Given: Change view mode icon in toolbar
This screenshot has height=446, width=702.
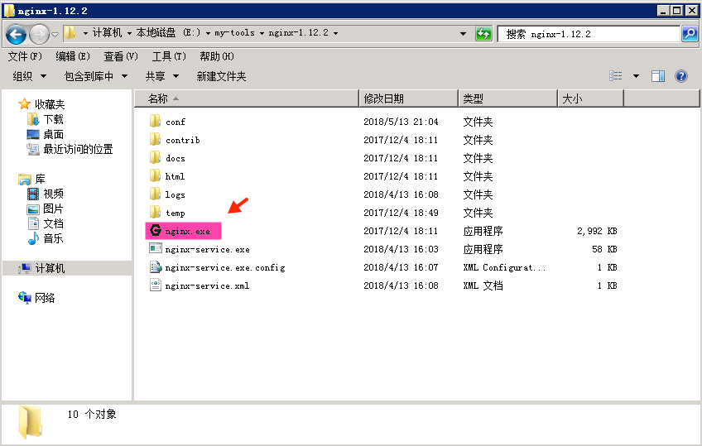Looking at the screenshot, I should tap(616, 76).
